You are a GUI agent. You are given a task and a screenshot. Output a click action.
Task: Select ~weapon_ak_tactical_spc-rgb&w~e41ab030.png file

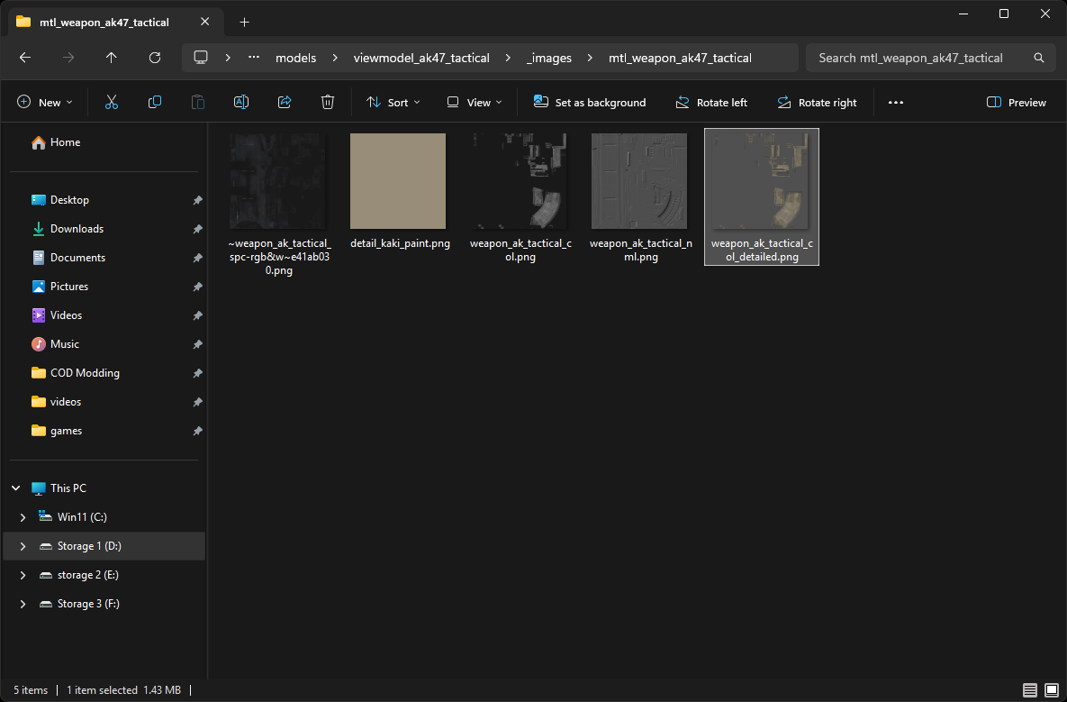pyautogui.click(x=278, y=205)
